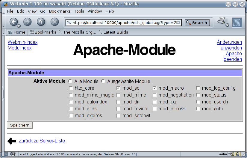The image size is (247, 158).
Task: Click the Navigator icon in the status bar
Action: pos(6,154)
